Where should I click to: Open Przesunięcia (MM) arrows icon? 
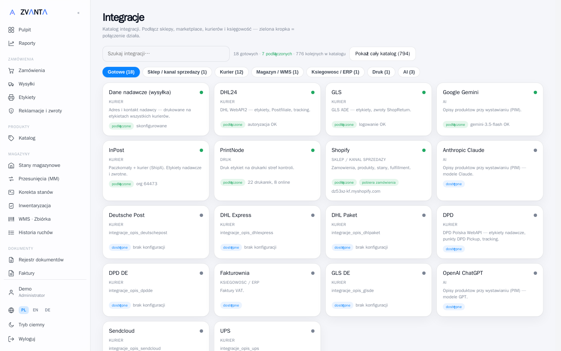coord(11,179)
